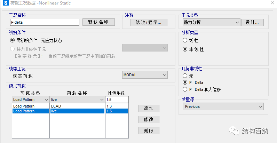The width and height of the screenshot is (277, 143).
Task: Select 接力非线性工况 radio button
Action: click(12, 49)
